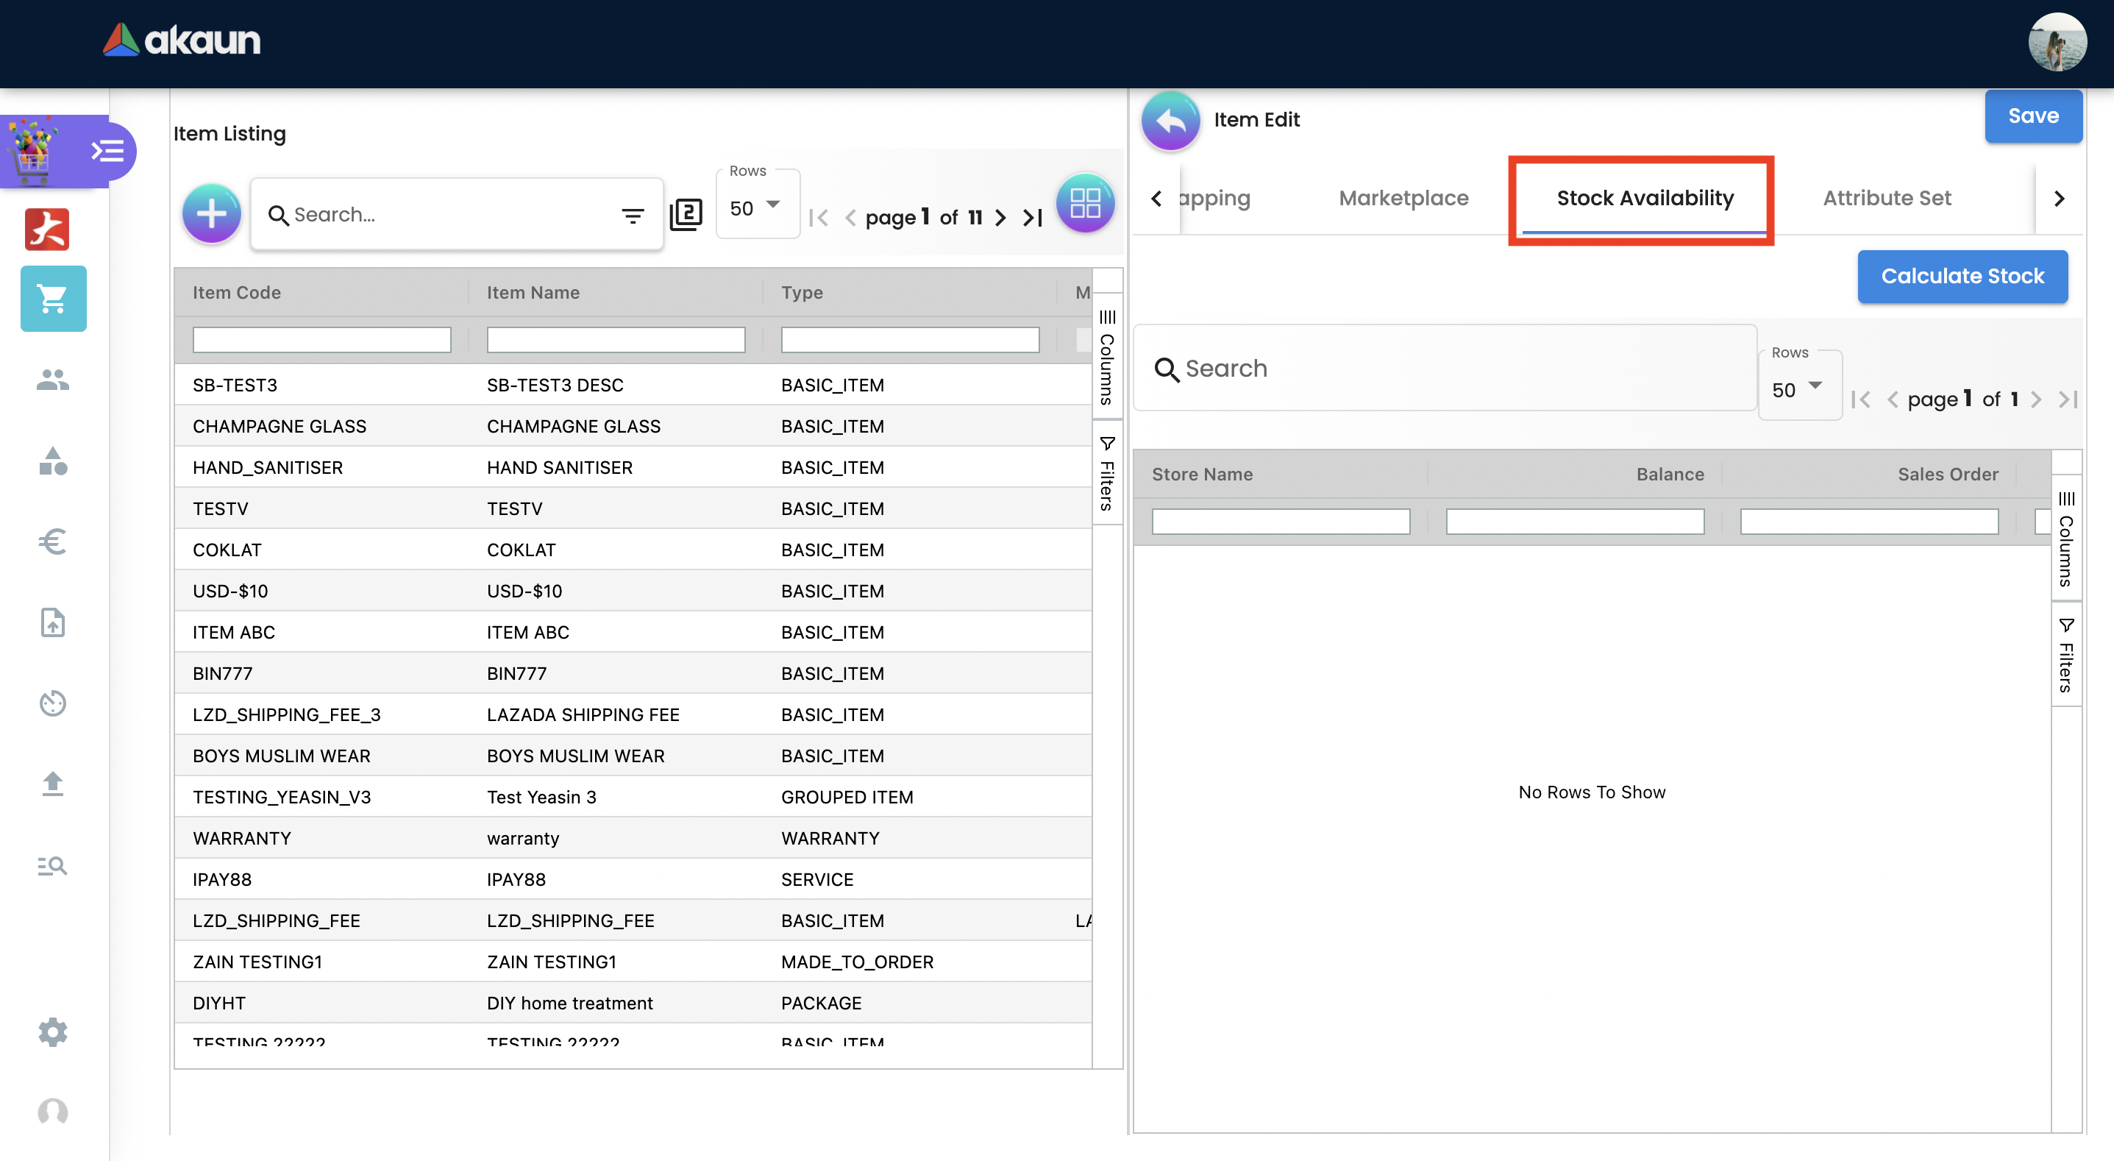Screen dimensions: 2114x1161
Task: Toggle the stock grid Columns side panel
Action: [x=2065, y=539]
